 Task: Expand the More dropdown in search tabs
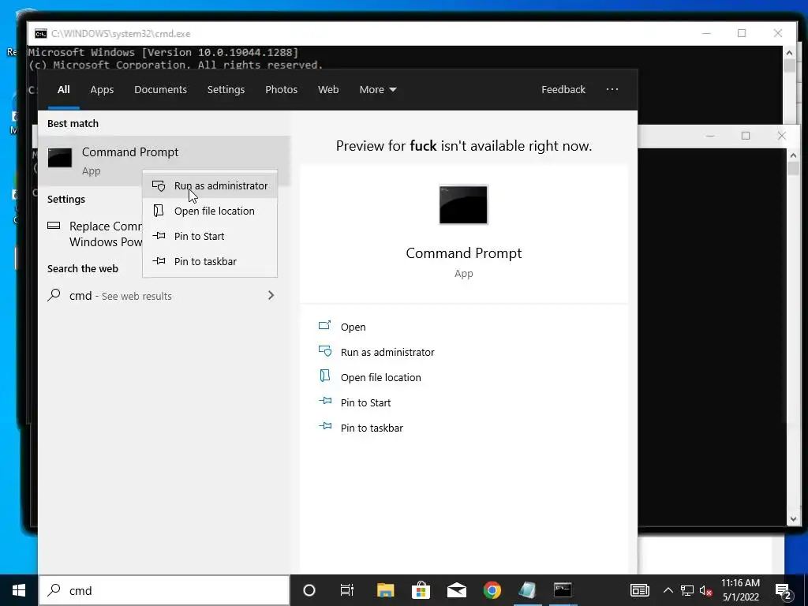click(378, 89)
